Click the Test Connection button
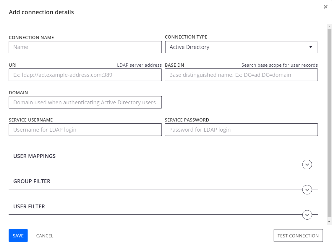 (298, 236)
